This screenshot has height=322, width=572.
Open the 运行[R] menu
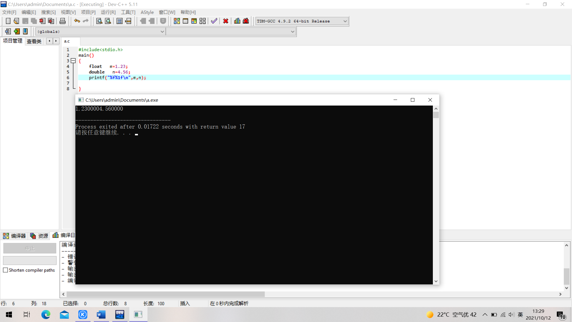coord(108,12)
